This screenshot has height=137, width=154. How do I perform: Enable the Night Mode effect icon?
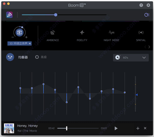pyautogui.click(x=111, y=32)
